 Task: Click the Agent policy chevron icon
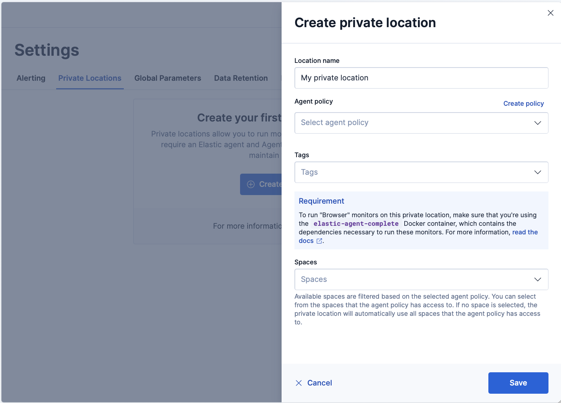(x=537, y=123)
